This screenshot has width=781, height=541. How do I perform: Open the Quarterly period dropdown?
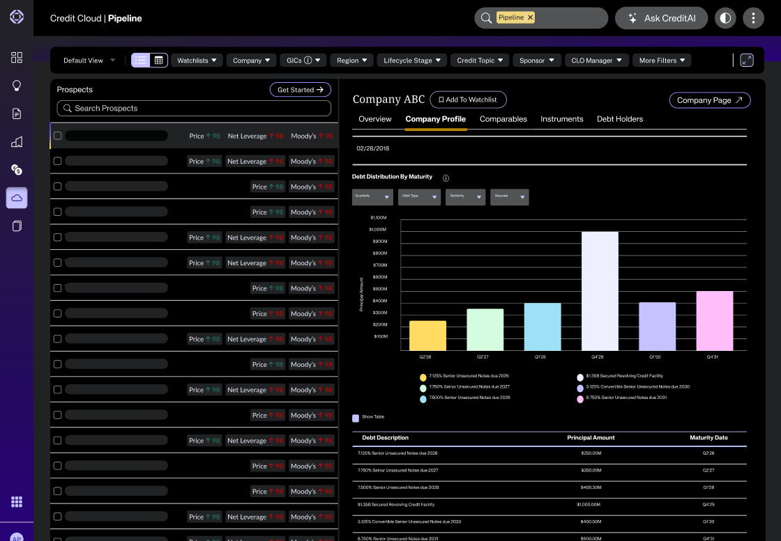click(x=372, y=197)
